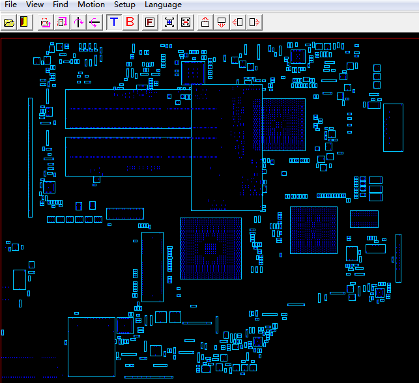Open the Setup menu
Image resolution: width=419 pixels, height=383 pixels.
tap(124, 5)
